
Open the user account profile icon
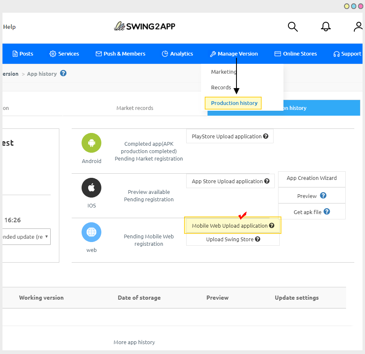click(358, 26)
